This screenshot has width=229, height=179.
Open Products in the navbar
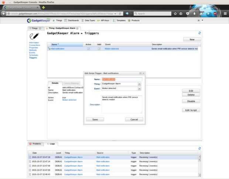coord(134,20)
